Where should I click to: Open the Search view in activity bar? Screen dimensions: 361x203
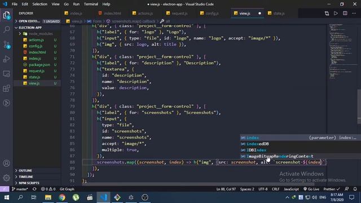click(x=6, y=29)
